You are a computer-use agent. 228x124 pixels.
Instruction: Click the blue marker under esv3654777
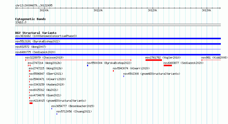[52, 109]
